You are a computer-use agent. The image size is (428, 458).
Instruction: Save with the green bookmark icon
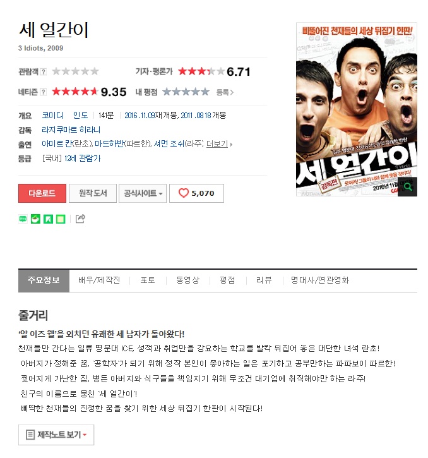pos(48,219)
